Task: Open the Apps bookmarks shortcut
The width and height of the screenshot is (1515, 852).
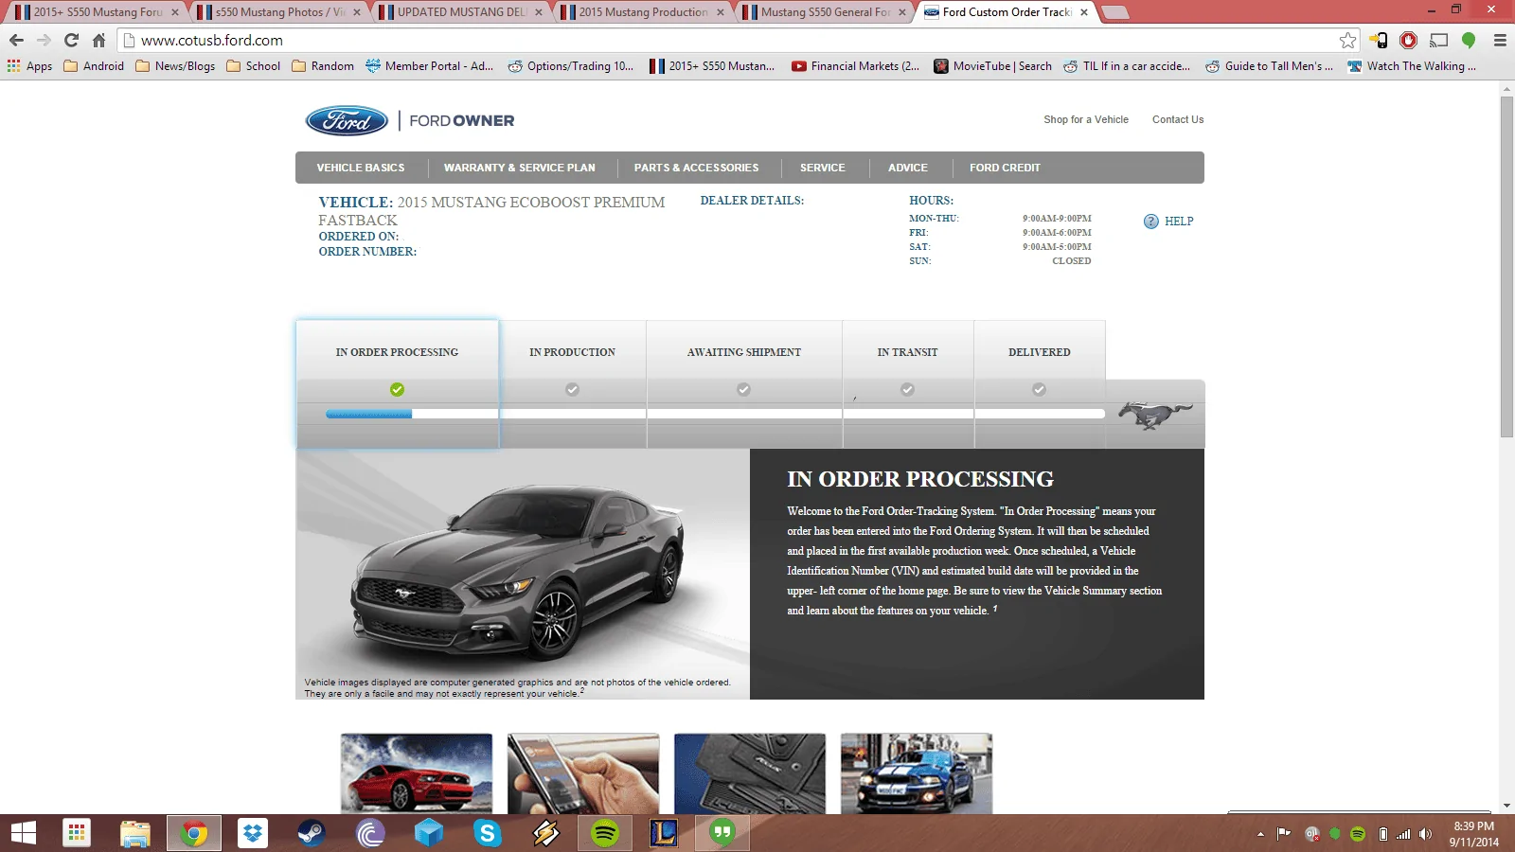Action: point(29,66)
